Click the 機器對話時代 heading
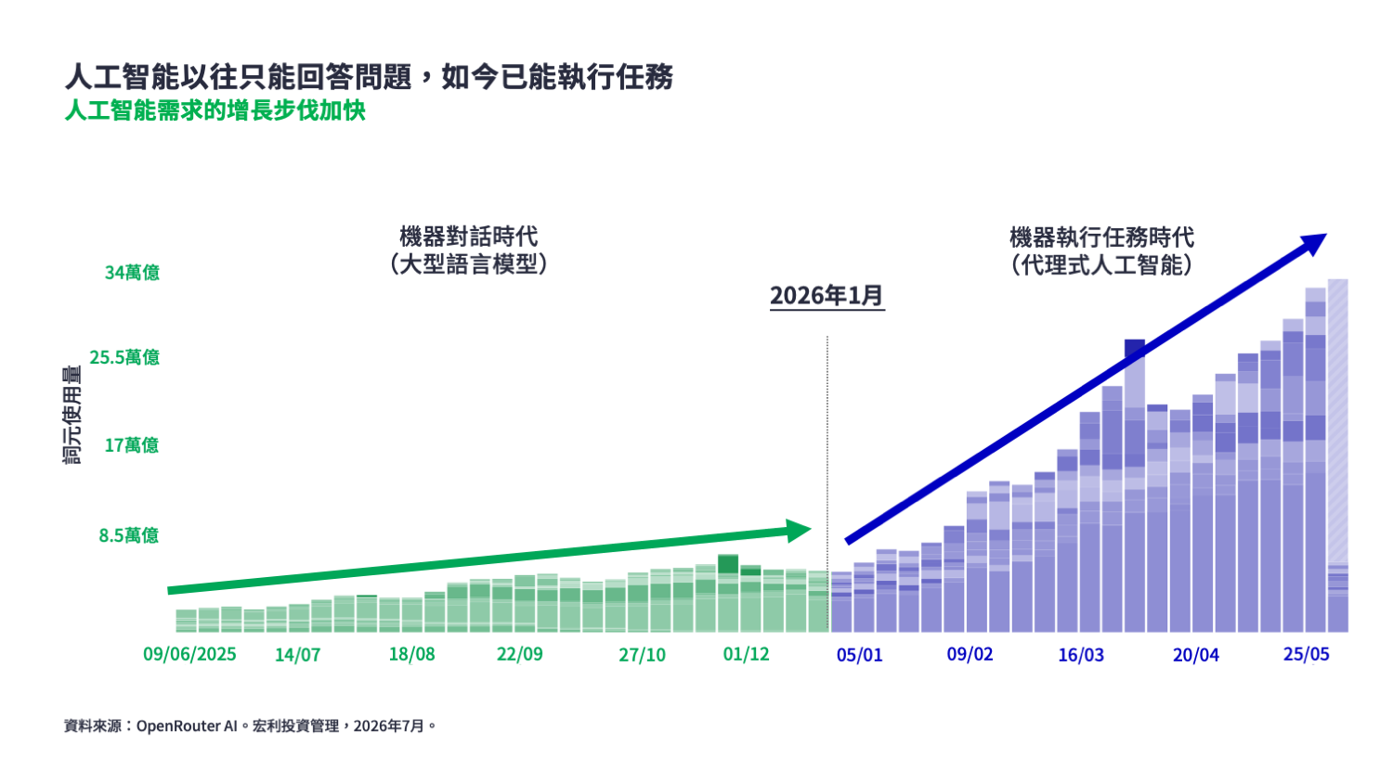Viewport: 1393px width, 783px height. point(469,237)
